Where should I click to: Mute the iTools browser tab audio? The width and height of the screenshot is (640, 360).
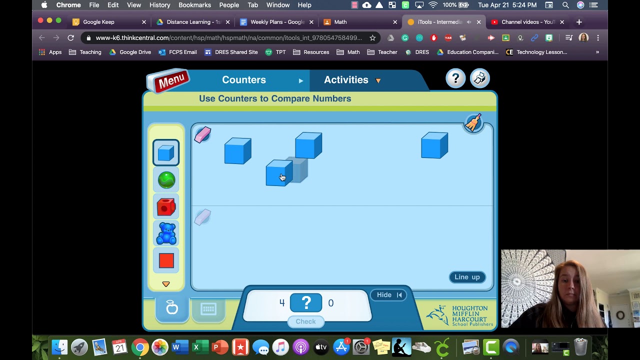tap(469, 22)
